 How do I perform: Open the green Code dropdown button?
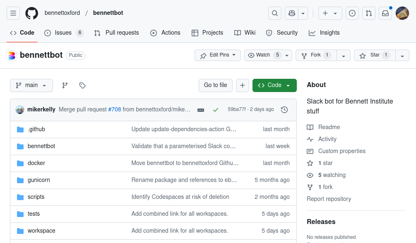(274, 85)
